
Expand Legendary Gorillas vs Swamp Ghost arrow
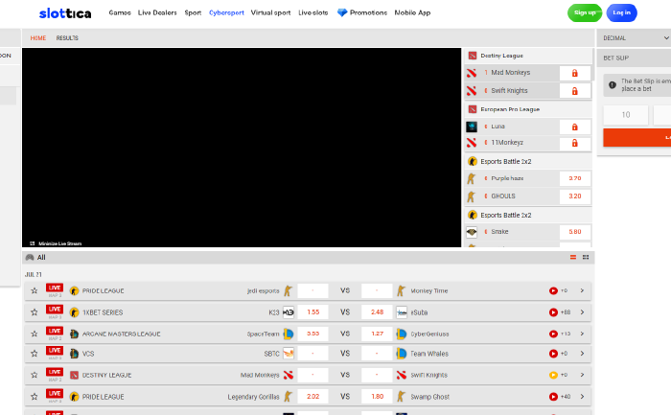click(582, 397)
